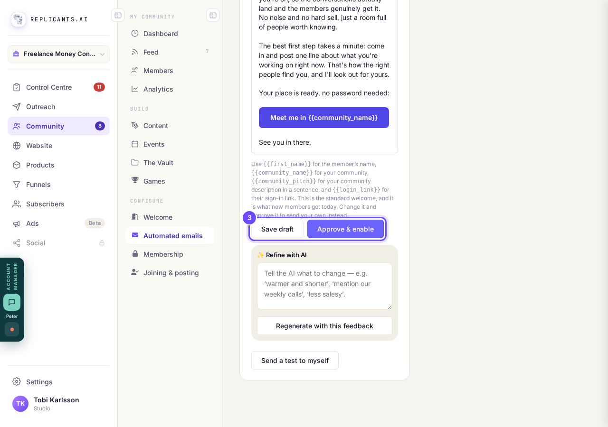Image resolution: width=608 pixels, height=427 pixels.
Task: Send a test to myself
Action: click(295, 361)
